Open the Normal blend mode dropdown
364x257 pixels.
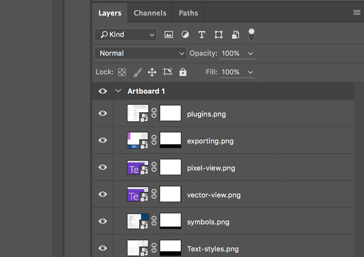140,53
